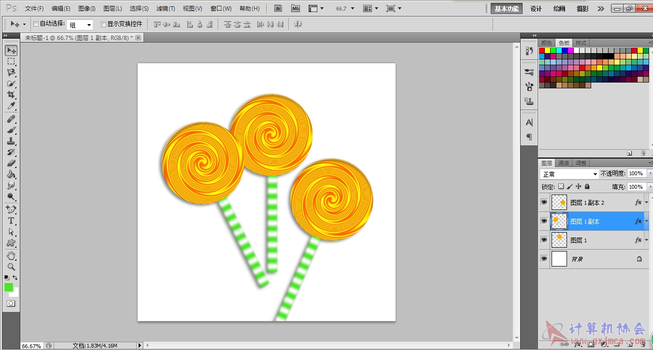Select the Eraser tool
The image size is (653, 350).
[11, 163]
